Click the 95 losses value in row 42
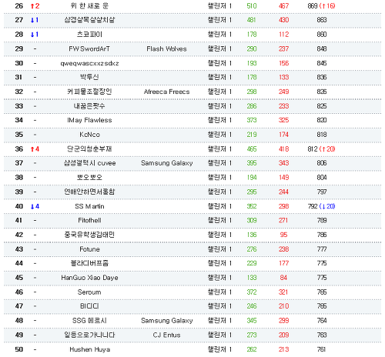Image resolution: width=385 pixels, height=357 pixels. coord(283,235)
